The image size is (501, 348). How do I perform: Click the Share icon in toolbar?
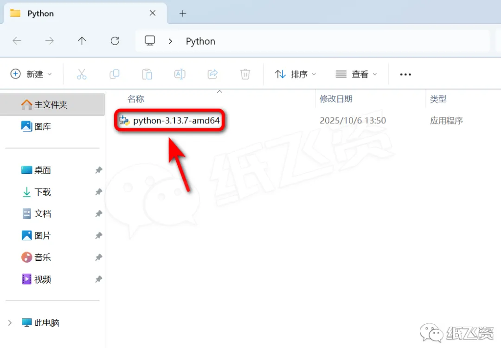pyautogui.click(x=212, y=74)
